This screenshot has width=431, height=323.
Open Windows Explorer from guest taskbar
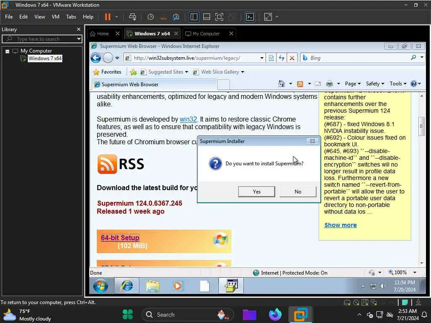tap(153, 286)
